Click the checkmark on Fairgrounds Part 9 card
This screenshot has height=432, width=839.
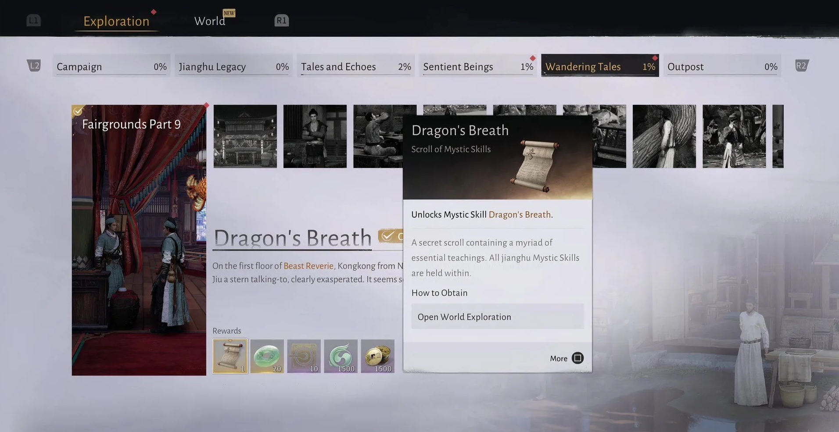78,111
